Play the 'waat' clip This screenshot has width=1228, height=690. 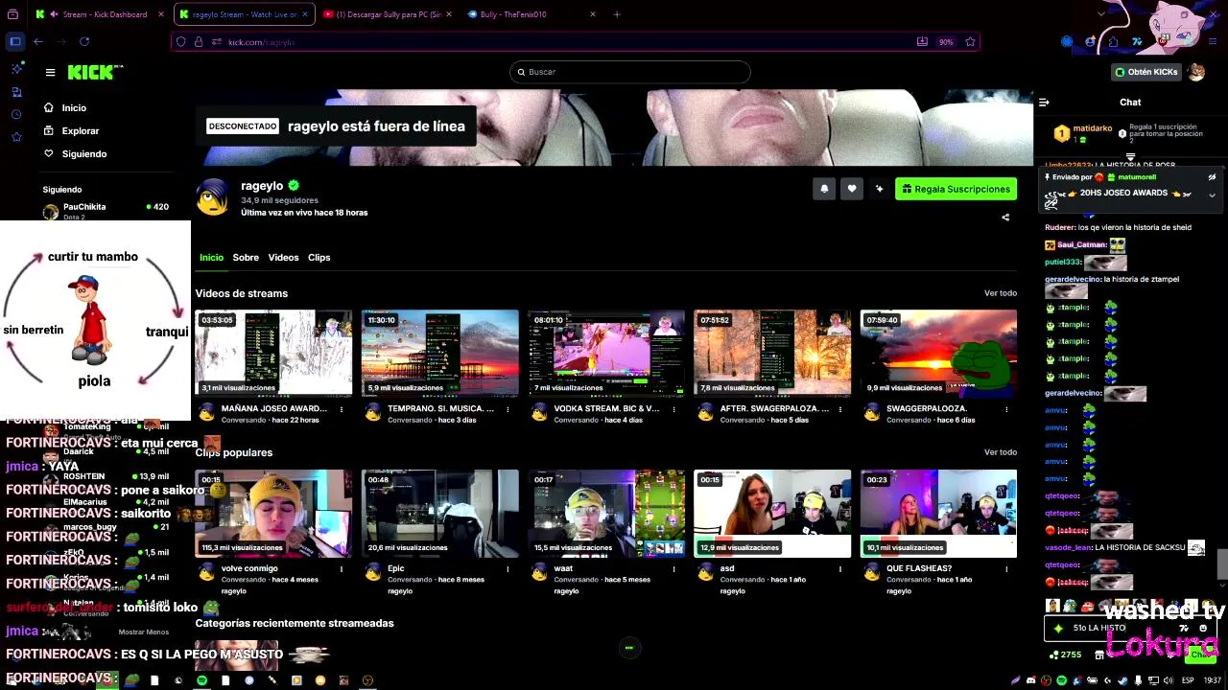[606, 514]
